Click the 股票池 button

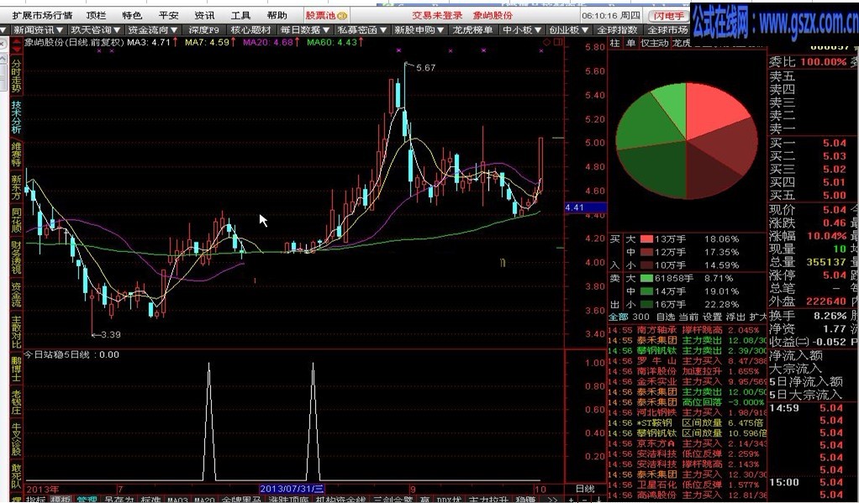pyautogui.click(x=326, y=15)
